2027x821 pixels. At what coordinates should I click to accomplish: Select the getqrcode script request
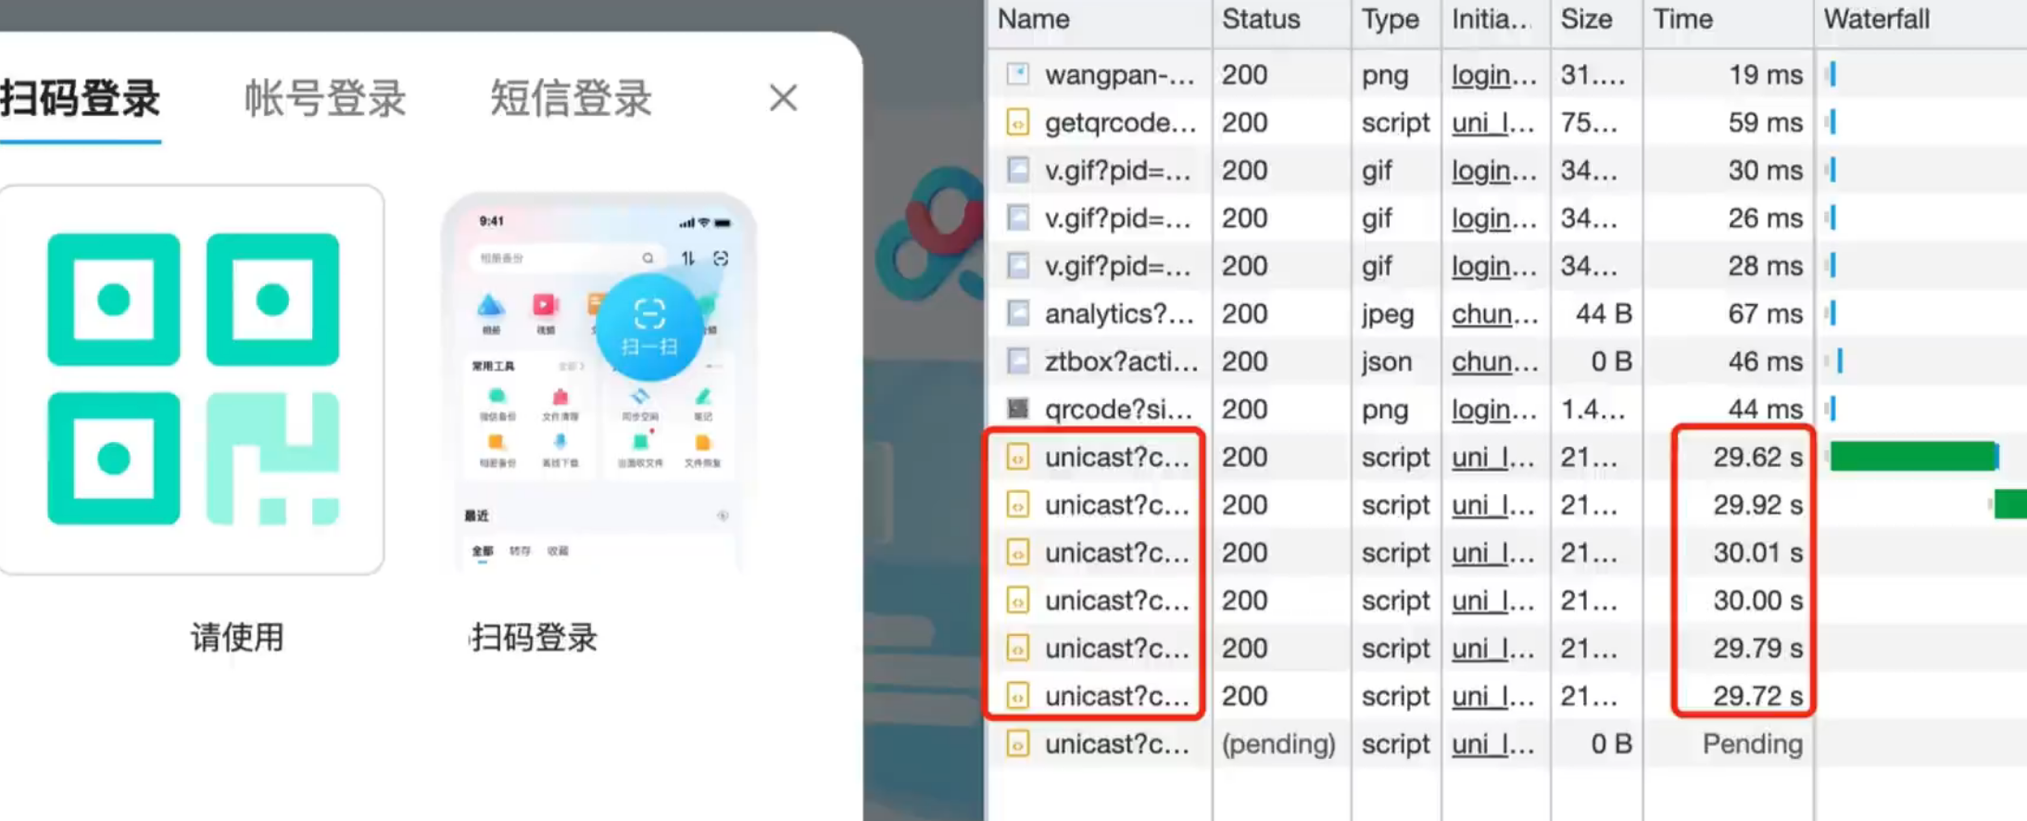pyautogui.click(x=1506, y=122)
